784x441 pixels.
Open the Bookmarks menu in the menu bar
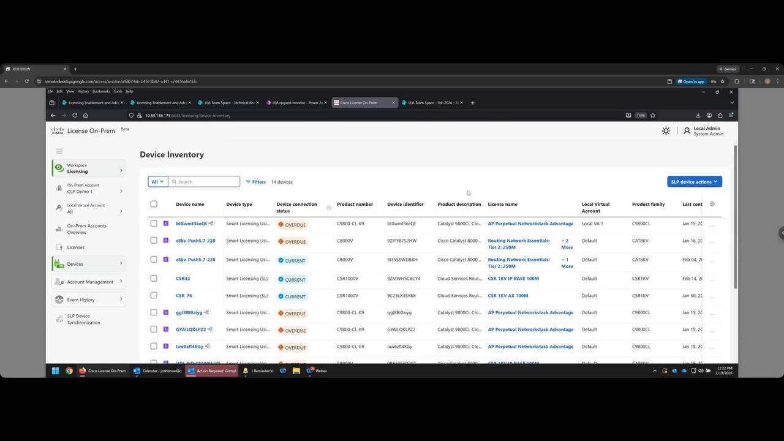[101, 91]
